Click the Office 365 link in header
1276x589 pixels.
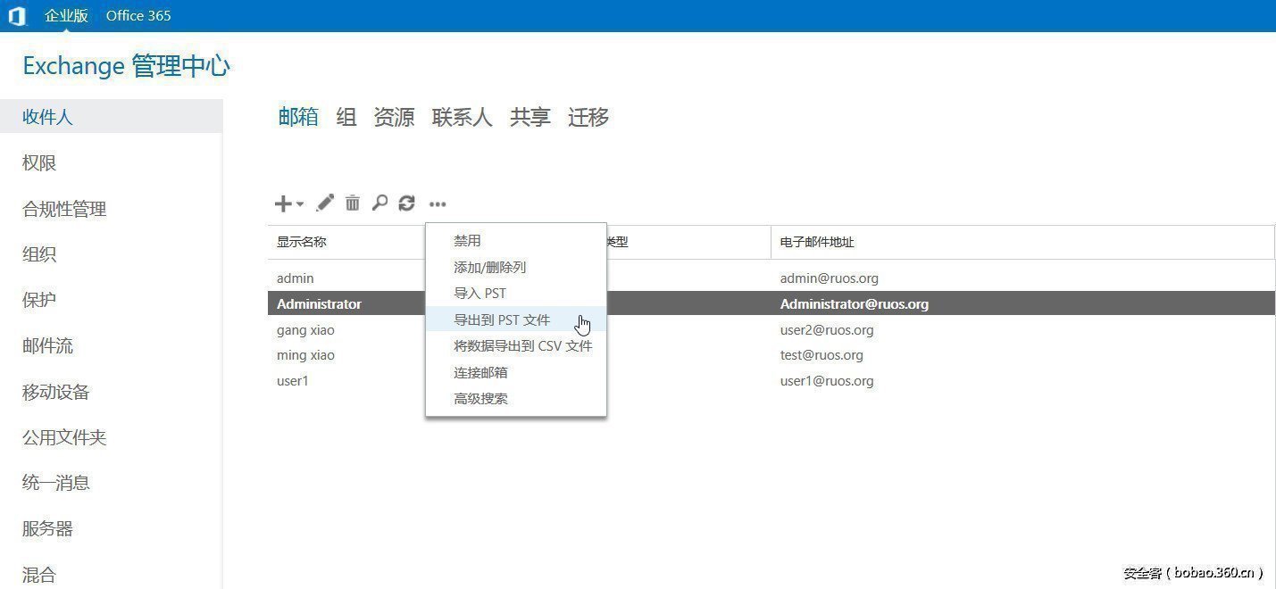click(138, 16)
